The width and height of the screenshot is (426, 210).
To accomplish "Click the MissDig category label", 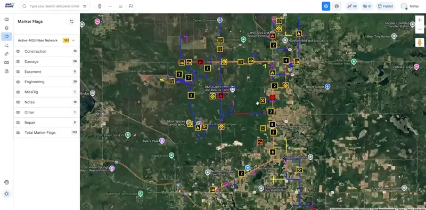I will point(31,92).
